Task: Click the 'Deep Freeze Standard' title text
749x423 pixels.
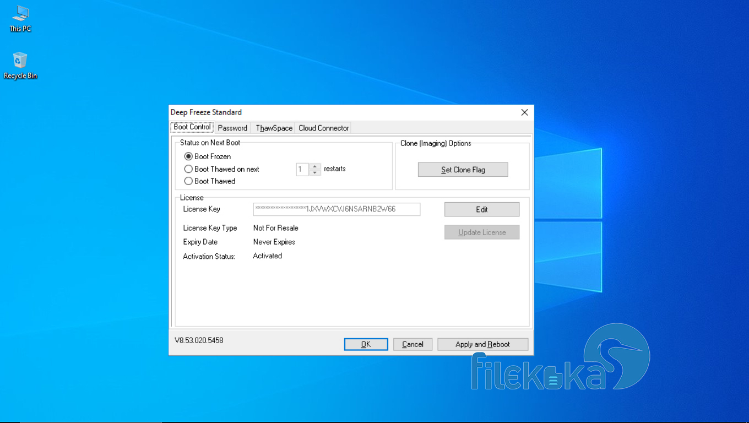Action: click(x=206, y=112)
